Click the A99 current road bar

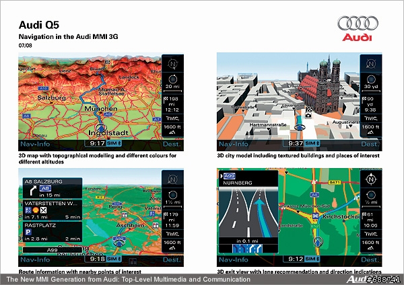tap(53, 250)
